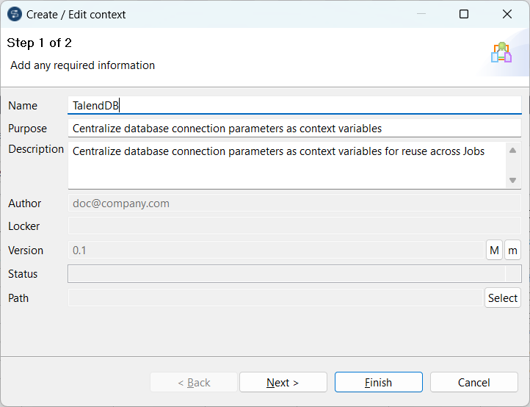The width and height of the screenshot is (530, 407).
Task: Click the Author field
Action: point(294,203)
